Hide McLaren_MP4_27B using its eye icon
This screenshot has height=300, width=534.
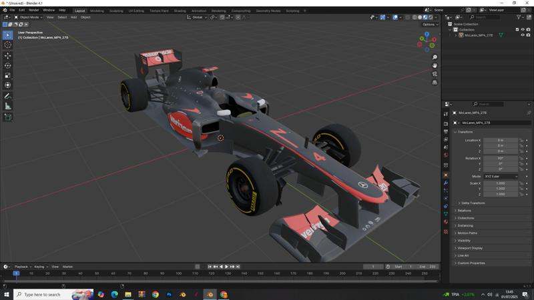(523, 35)
